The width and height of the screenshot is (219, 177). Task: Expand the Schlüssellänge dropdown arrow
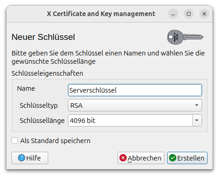tap(197, 121)
